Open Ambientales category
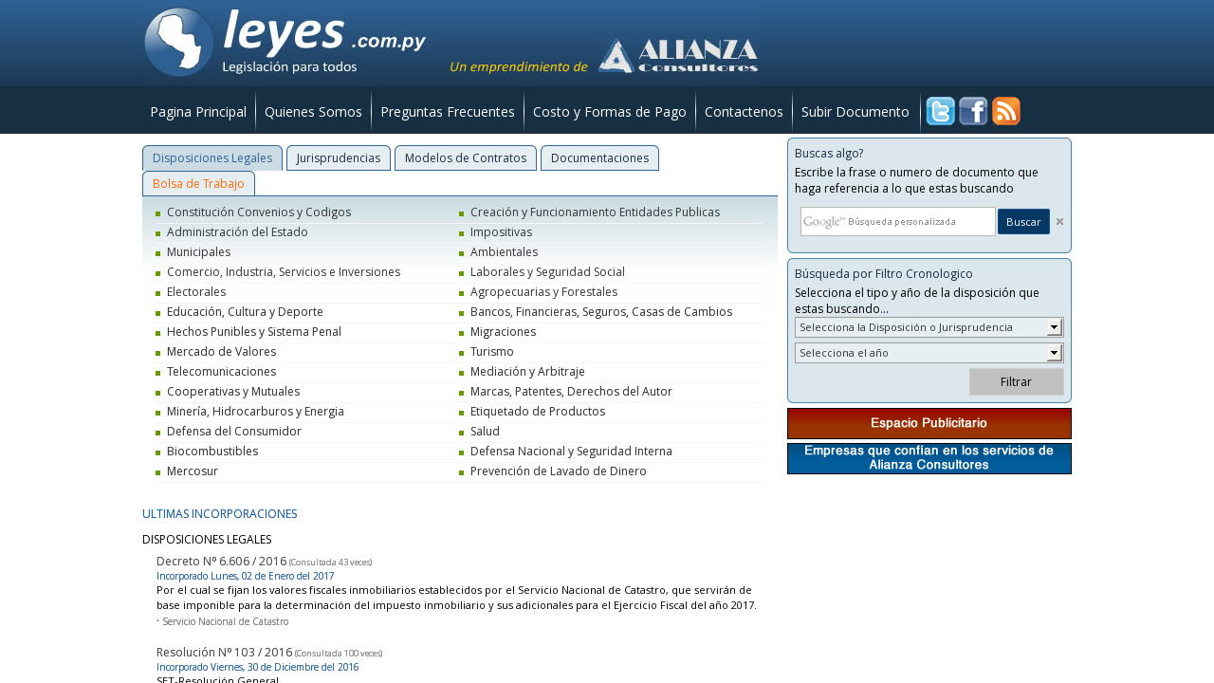Image resolution: width=1214 pixels, height=683 pixels. pyautogui.click(x=505, y=252)
